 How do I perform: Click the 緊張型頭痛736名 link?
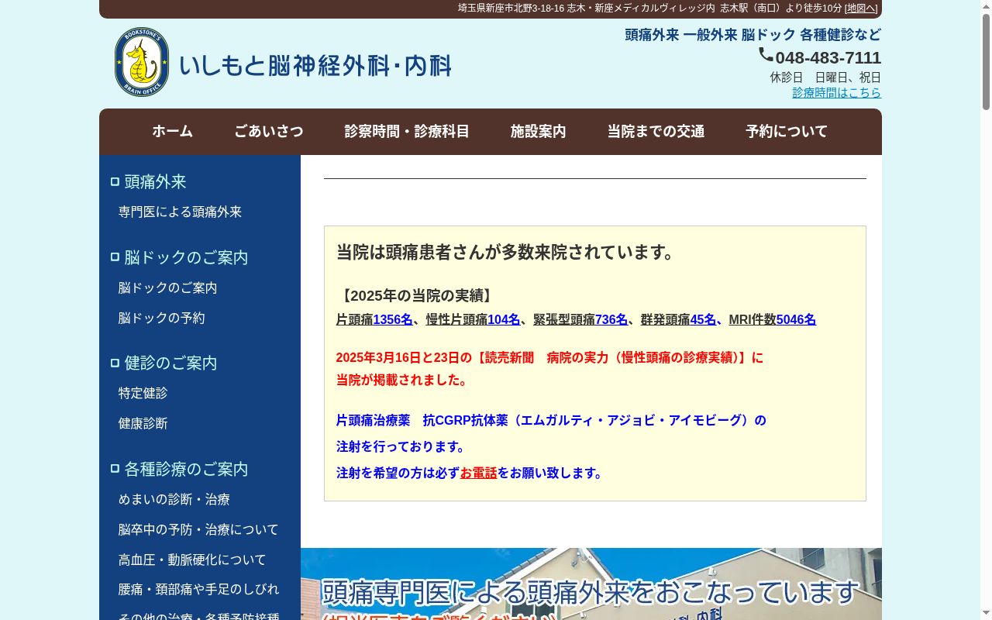point(580,320)
